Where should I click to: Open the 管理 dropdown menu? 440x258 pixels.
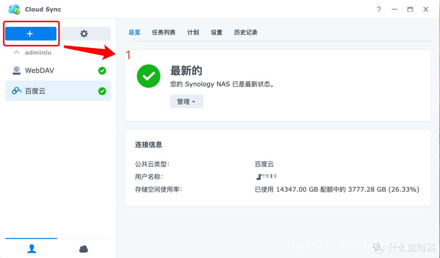pyautogui.click(x=187, y=102)
